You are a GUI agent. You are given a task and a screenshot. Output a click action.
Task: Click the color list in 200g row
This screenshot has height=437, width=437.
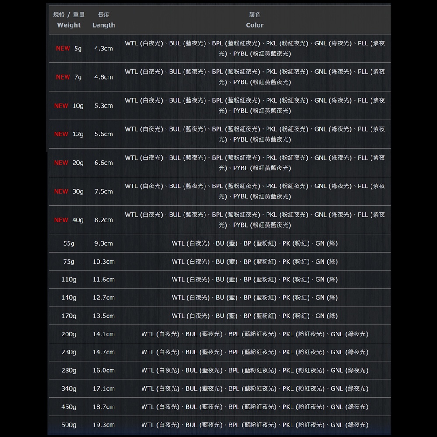coord(254,334)
